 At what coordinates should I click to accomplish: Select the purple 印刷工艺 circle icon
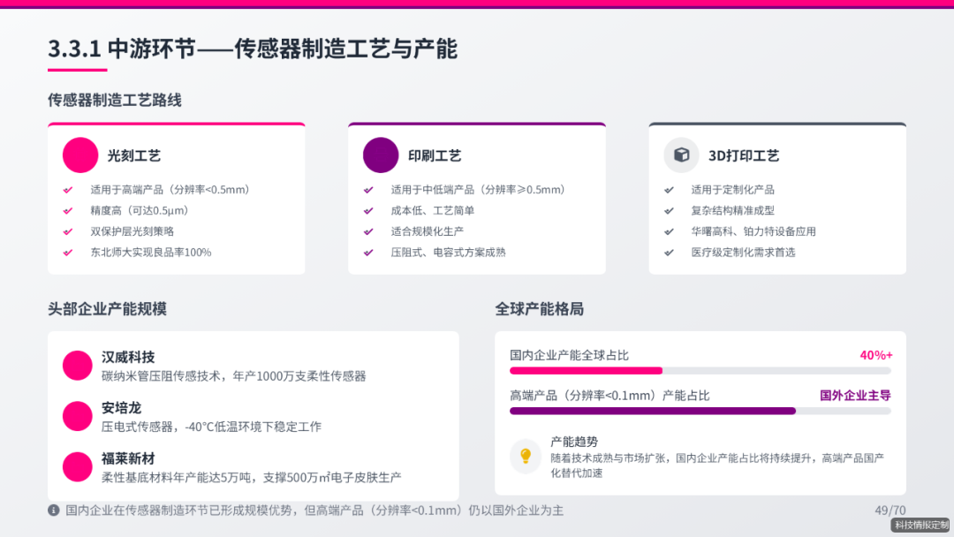click(x=380, y=155)
